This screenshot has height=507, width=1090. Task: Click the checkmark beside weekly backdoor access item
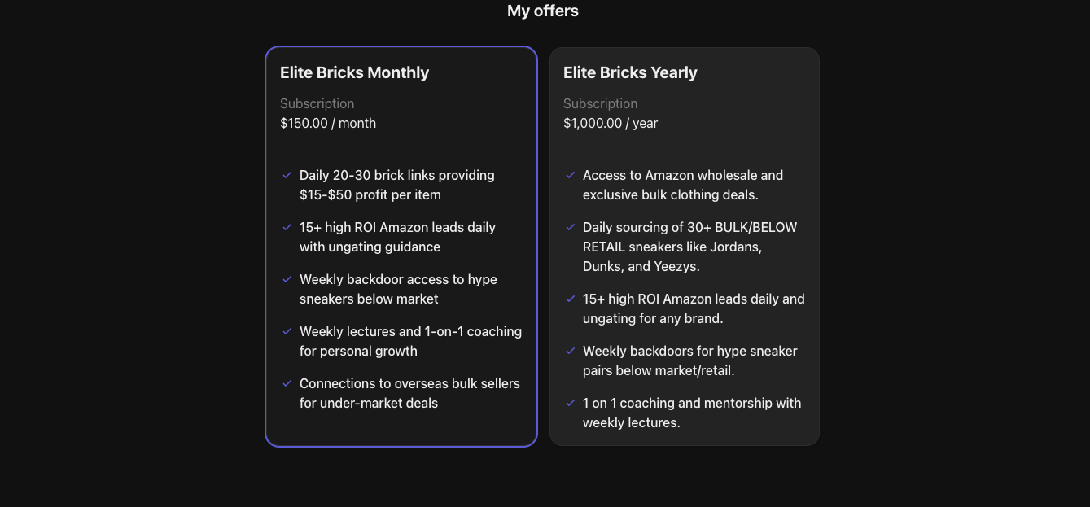coord(287,279)
